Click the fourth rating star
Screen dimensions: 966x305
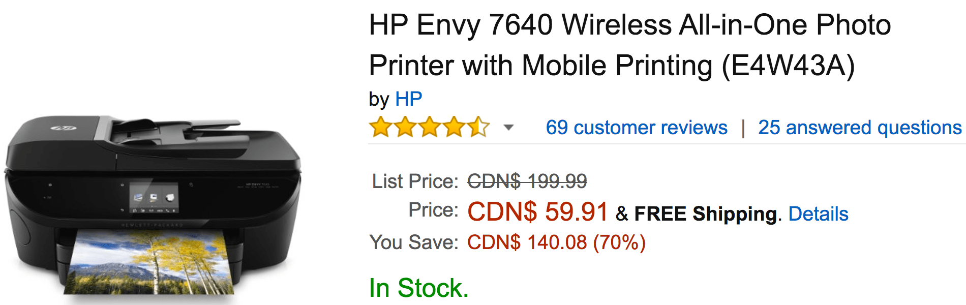454,127
